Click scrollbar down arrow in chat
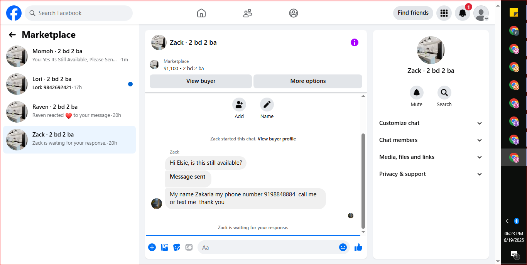The image size is (527, 265). point(363,232)
